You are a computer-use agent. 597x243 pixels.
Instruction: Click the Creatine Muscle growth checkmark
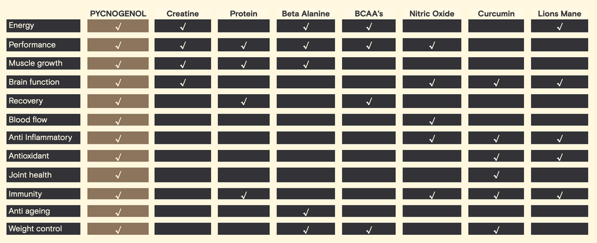click(x=183, y=64)
